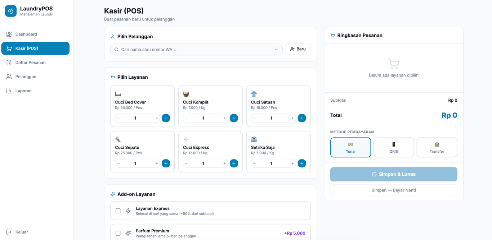Viewport: 492px width, 240px height.
Task: Click the +Rp 5.000 price text
Action: (x=295, y=233)
